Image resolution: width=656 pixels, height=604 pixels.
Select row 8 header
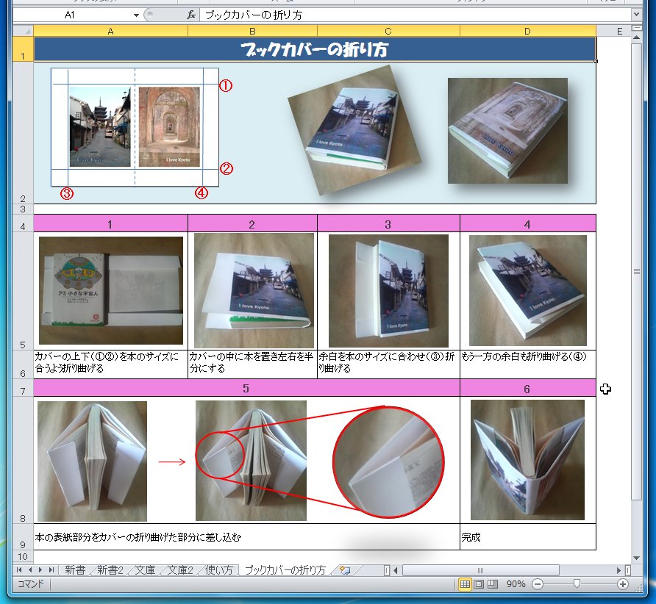pyautogui.click(x=23, y=460)
